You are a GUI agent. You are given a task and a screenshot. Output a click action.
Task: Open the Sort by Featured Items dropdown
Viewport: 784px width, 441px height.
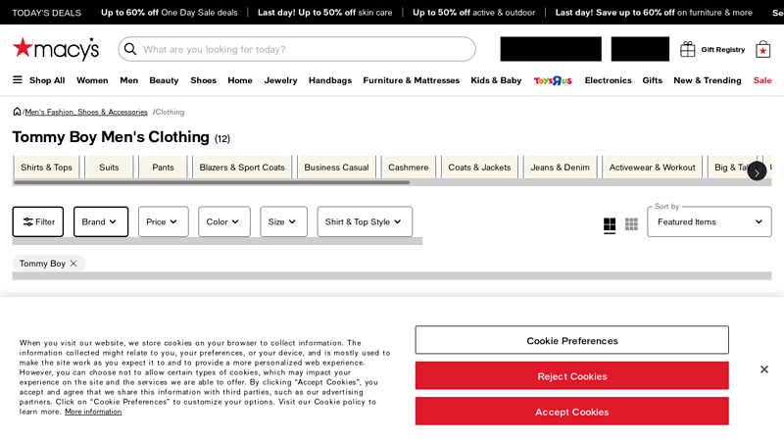click(709, 221)
